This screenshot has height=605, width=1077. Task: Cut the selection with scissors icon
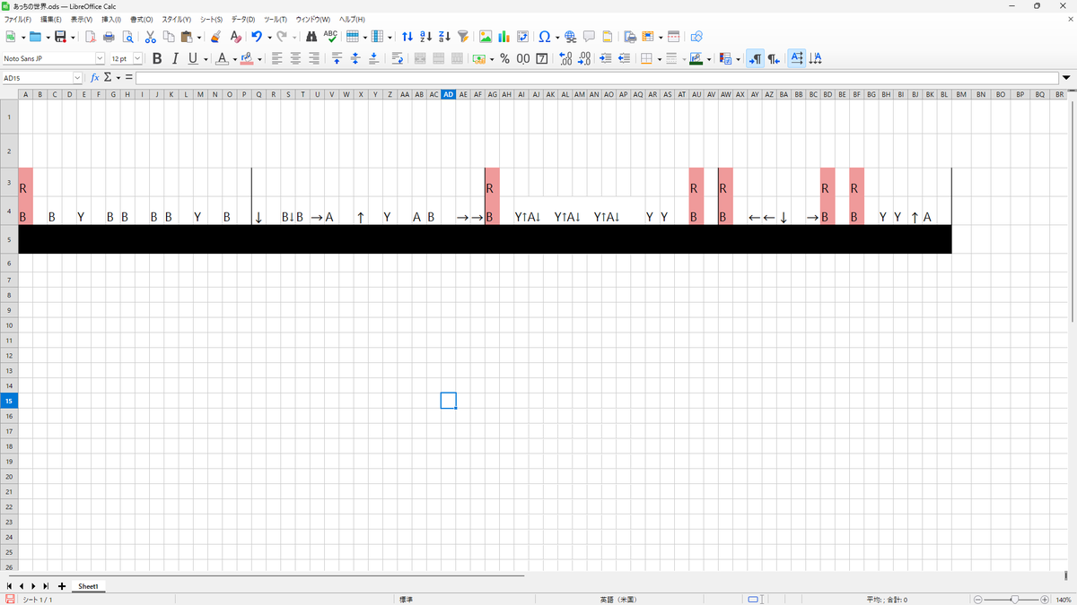(x=151, y=37)
